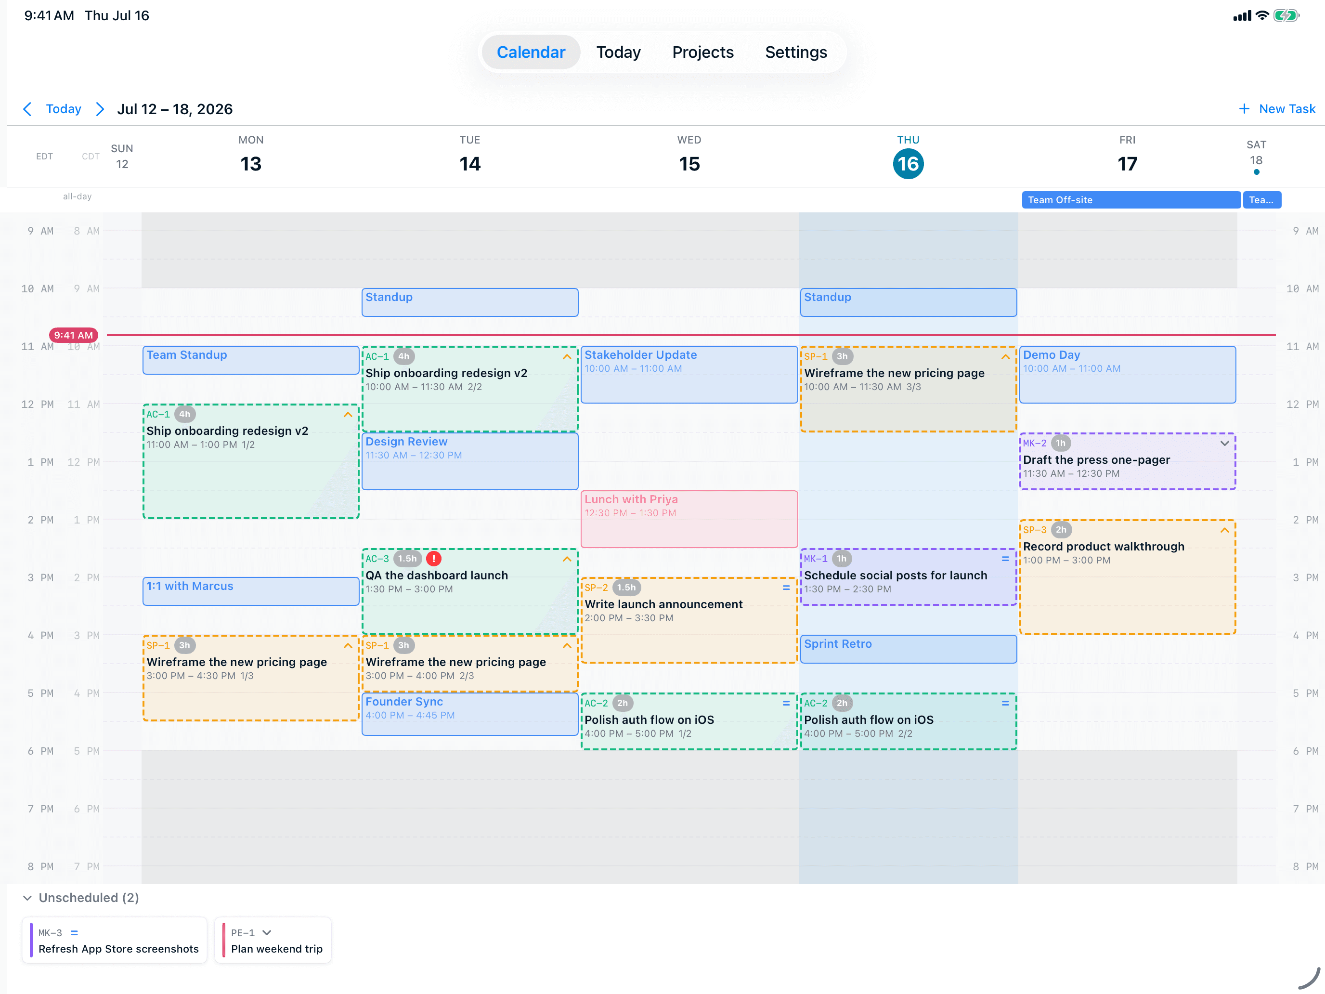Screen dimensions: 1325x994
Task: Click the medium-priority icon on MK-3 card
Action: coord(74,933)
